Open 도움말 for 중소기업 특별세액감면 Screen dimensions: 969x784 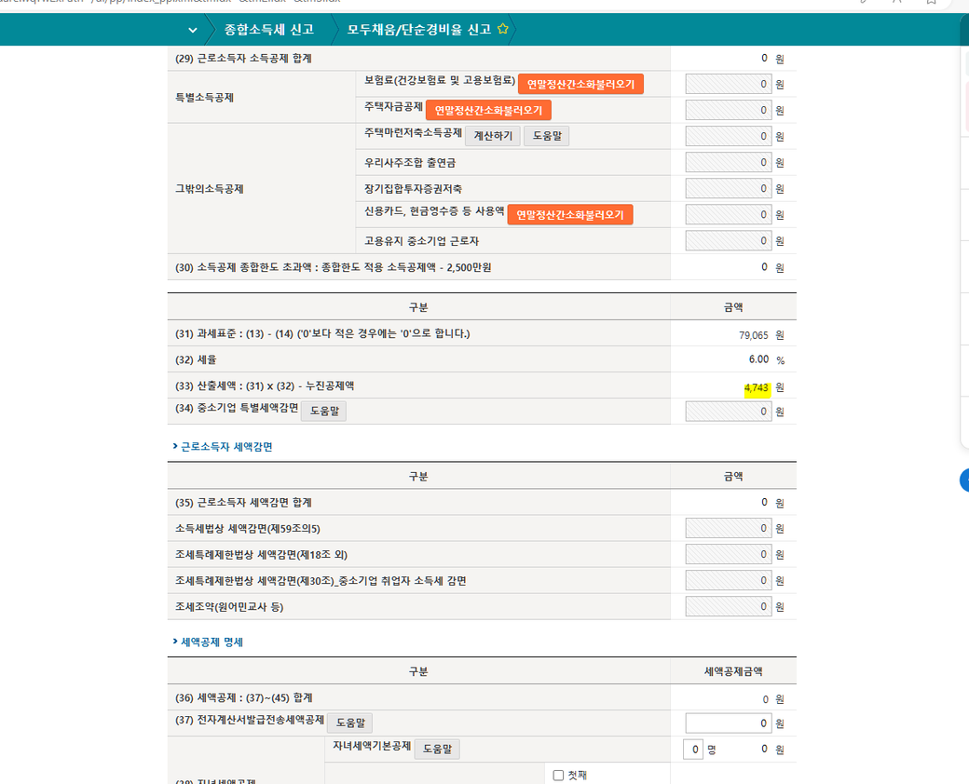point(322,411)
